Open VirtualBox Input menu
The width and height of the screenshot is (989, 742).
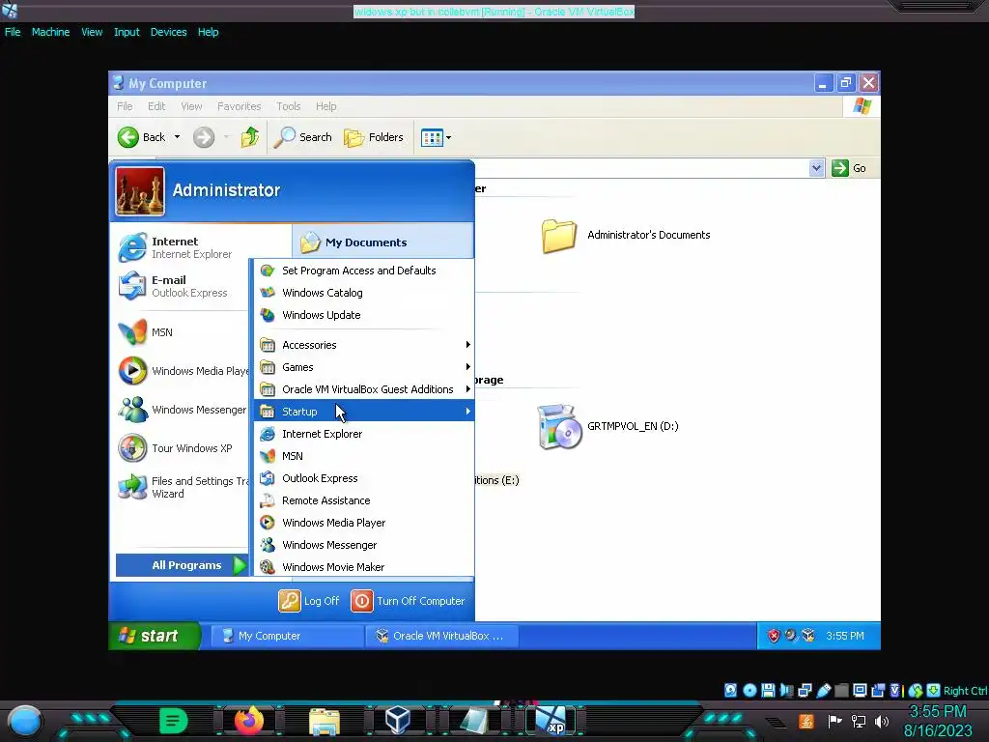127,32
